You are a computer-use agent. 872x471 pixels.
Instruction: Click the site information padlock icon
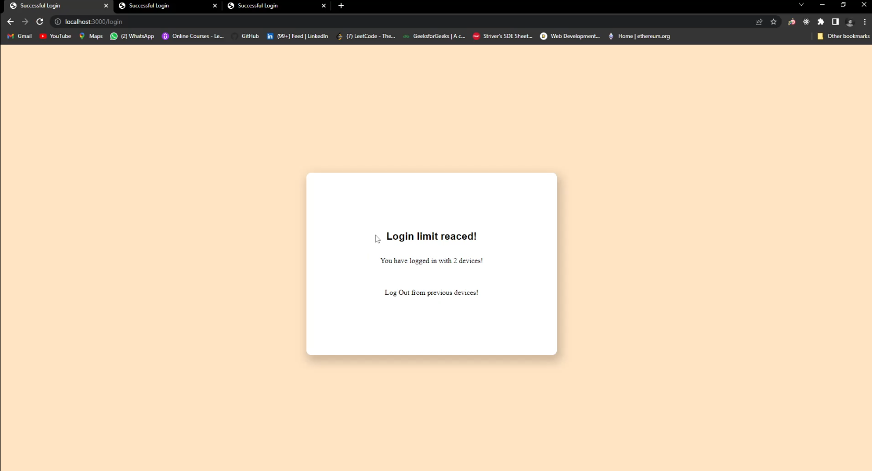pyautogui.click(x=57, y=22)
